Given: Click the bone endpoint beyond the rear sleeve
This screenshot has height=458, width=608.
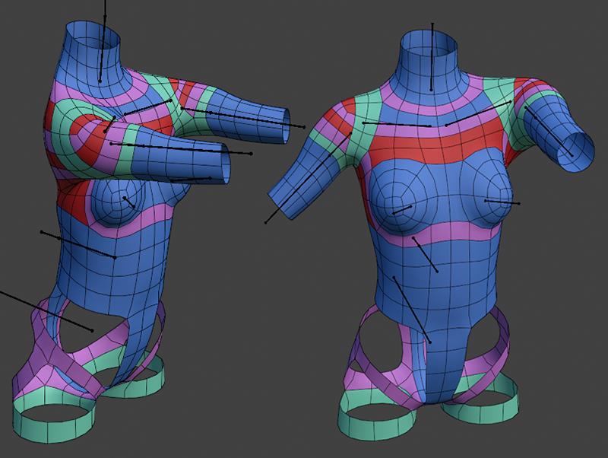Looking at the screenshot, I should tap(304, 126).
